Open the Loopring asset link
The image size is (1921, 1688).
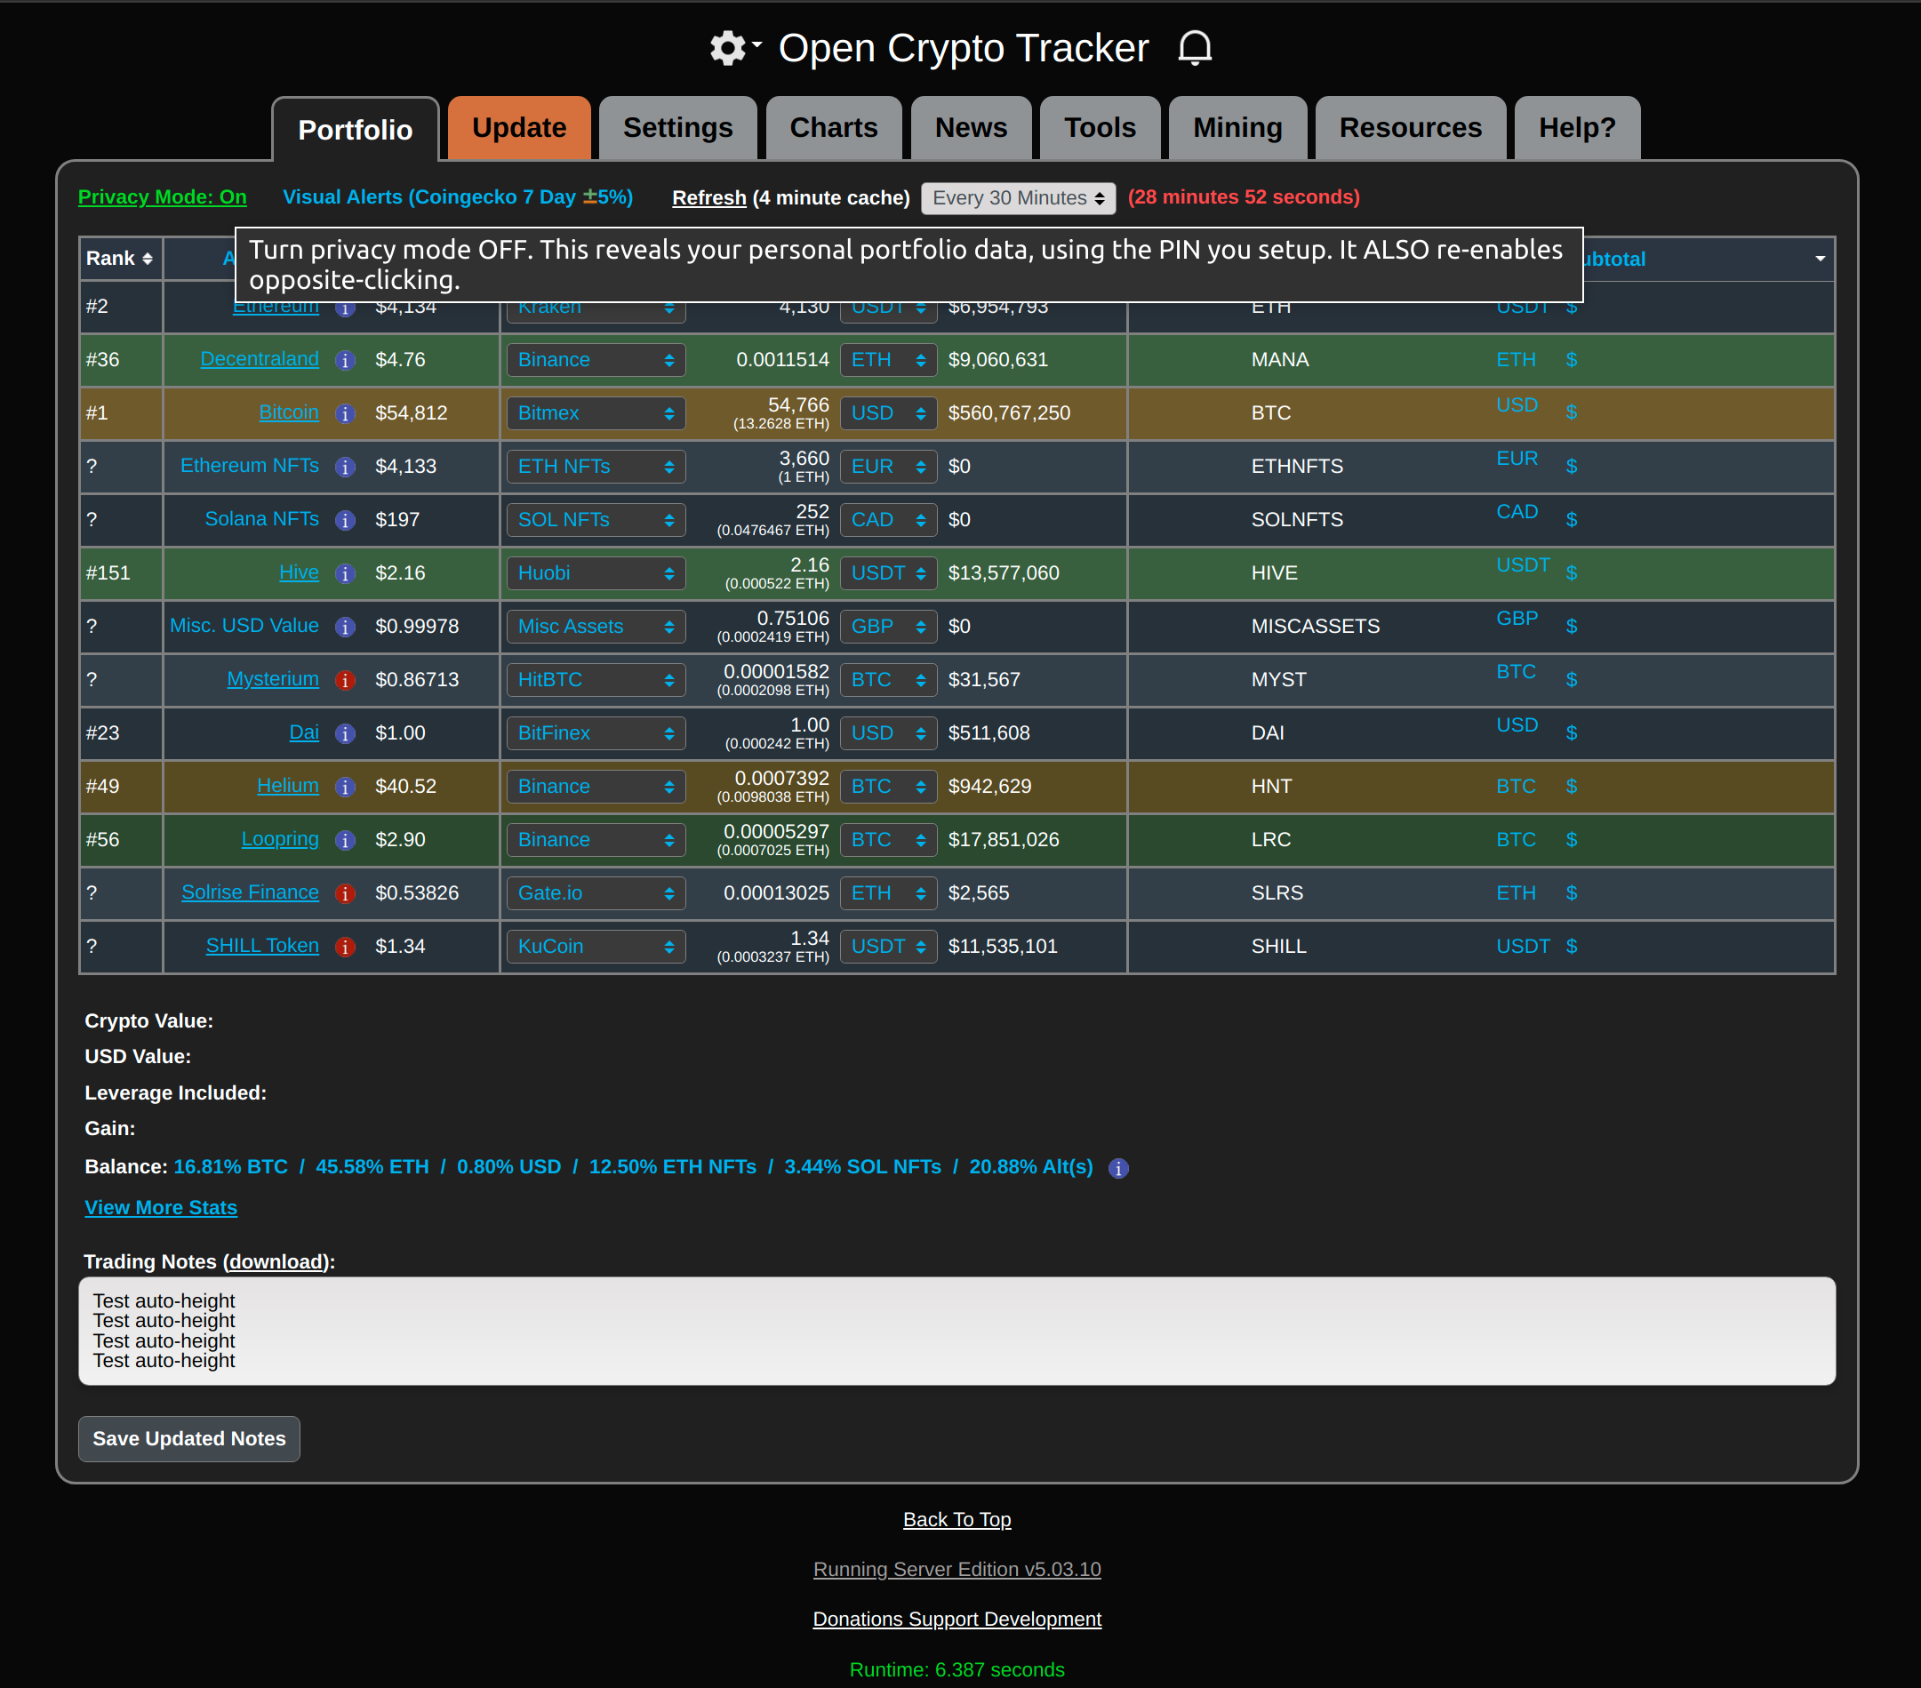[x=280, y=839]
